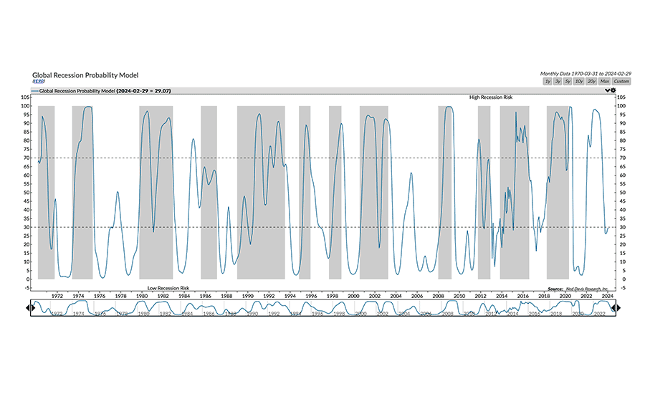Screen dimensions: 645x394
Task: Open the Custom date range option
Action: click(x=621, y=82)
